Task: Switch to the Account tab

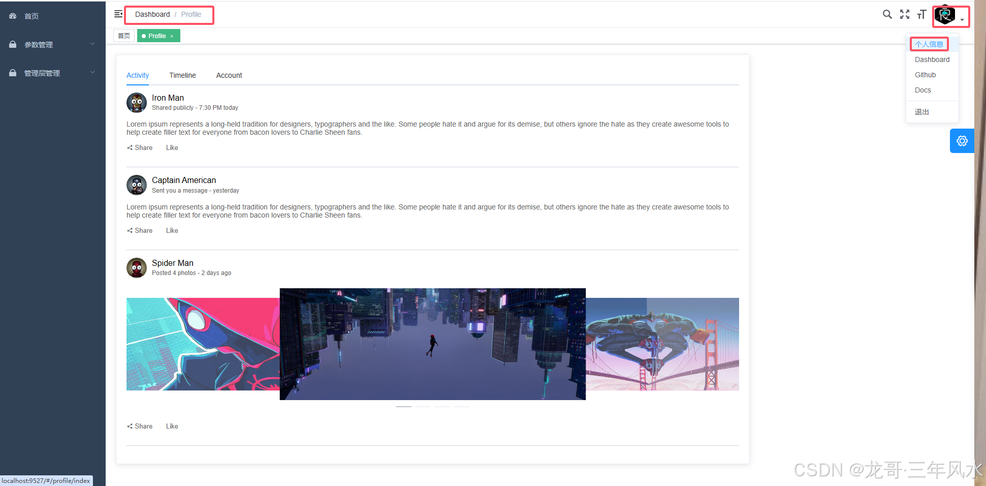Action: coord(229,75)
